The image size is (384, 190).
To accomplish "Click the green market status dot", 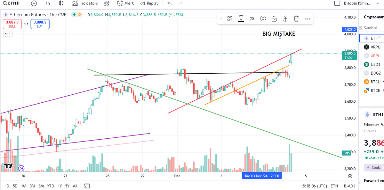I will pos(74,15).
